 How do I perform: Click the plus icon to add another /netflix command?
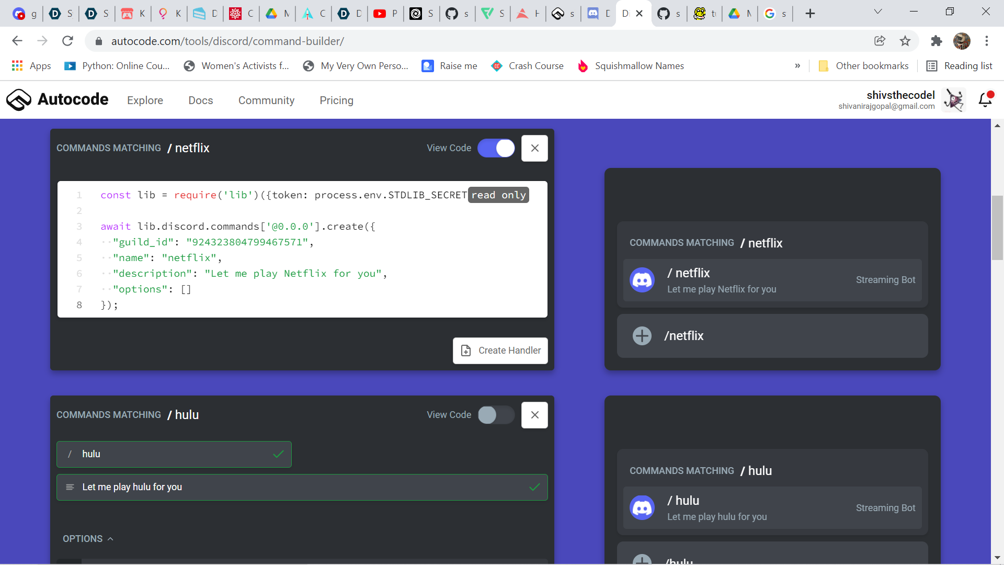tap(642, 335)
